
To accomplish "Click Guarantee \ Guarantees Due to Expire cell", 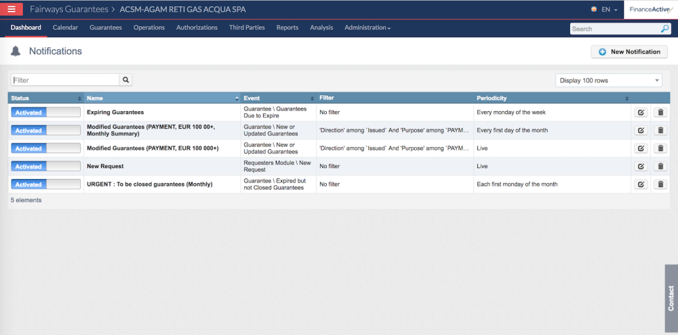I will (279, 113).
